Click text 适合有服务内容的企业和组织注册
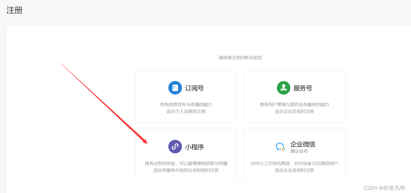This screenshot has width=411, height=193. [x=186, y=170]
